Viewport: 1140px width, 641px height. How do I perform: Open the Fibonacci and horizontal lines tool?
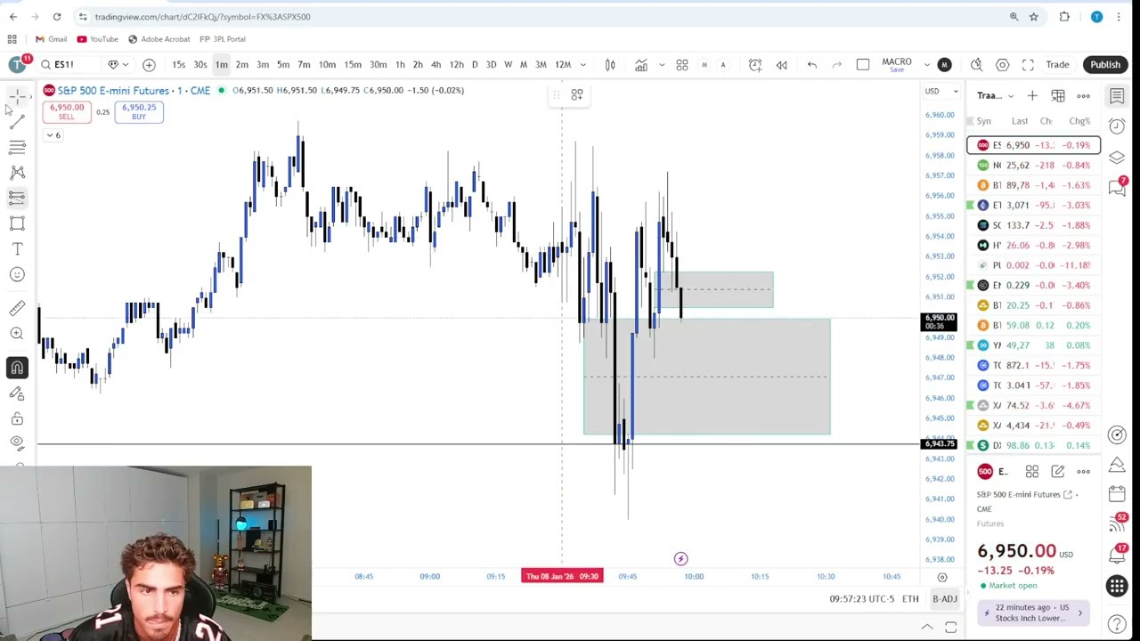17,147
